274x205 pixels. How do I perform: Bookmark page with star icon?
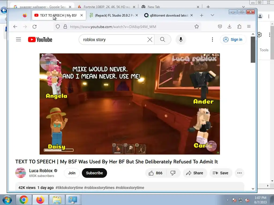tap(197, 26)
